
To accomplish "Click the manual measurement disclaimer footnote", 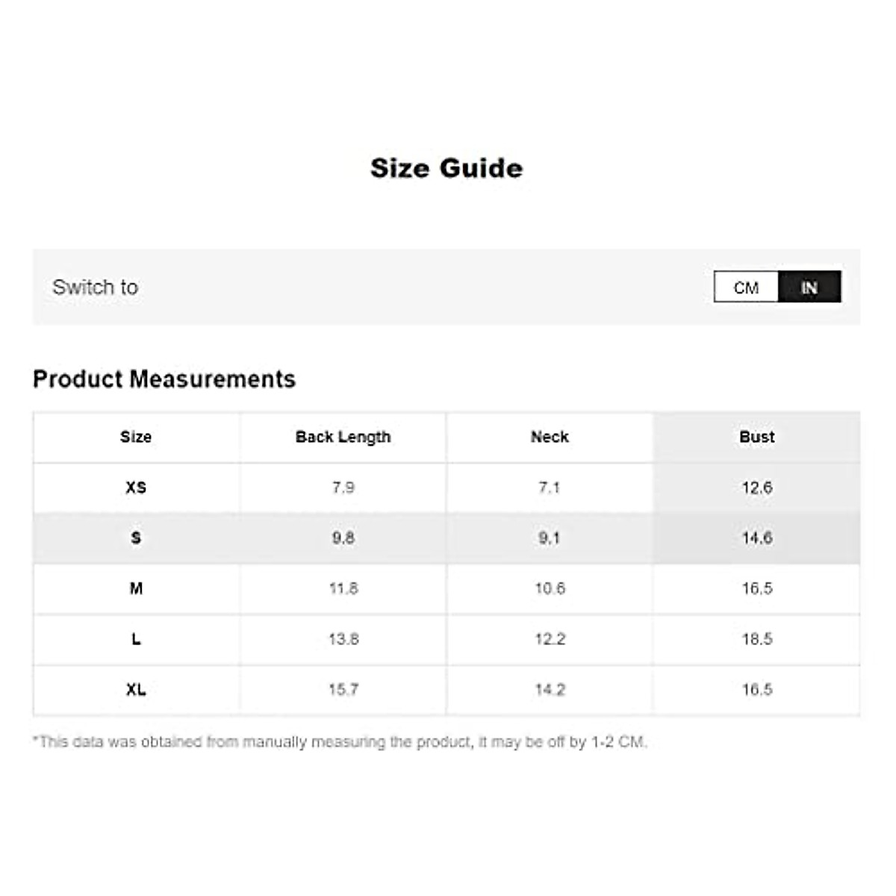I will pyautogui.click(x=340, y=742).
